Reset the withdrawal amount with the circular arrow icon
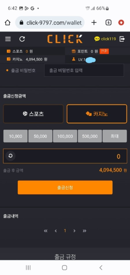 [10, 156]
